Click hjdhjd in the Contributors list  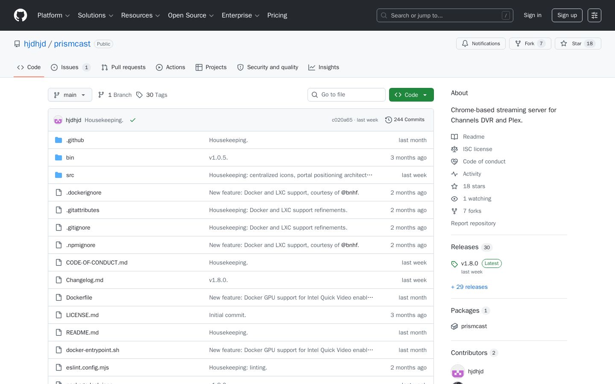coord(476,371)
